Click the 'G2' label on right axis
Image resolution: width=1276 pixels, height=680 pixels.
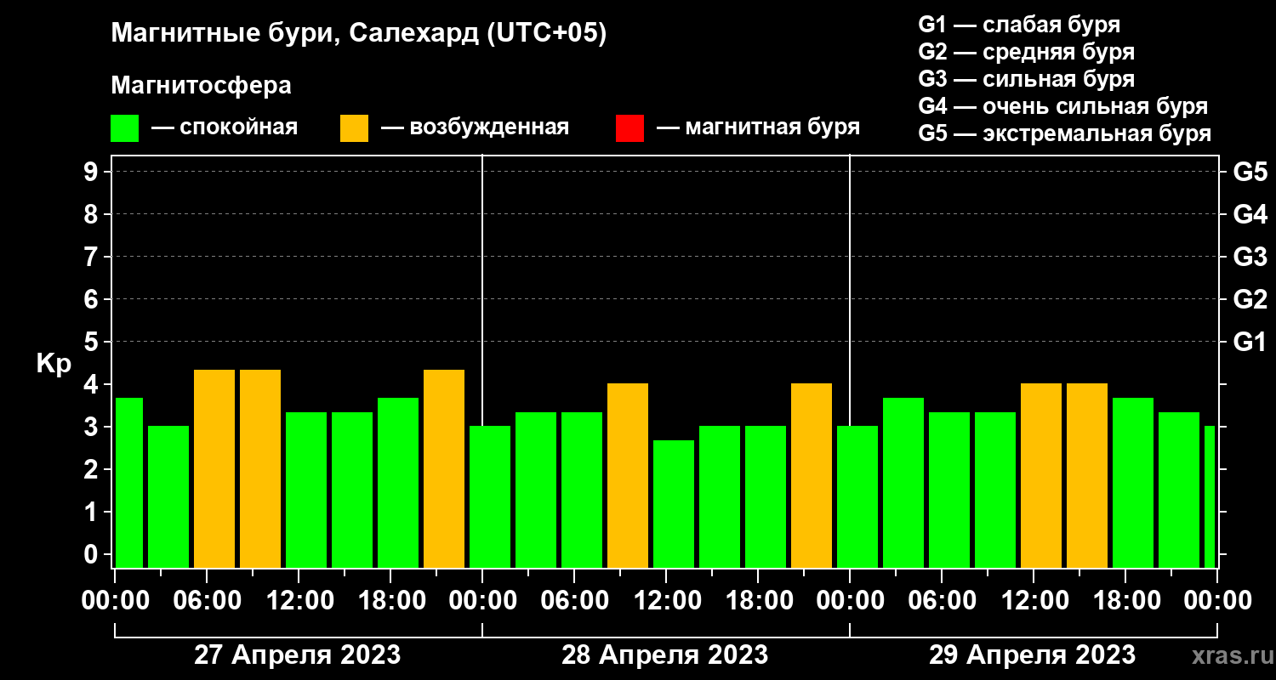[x=1250, y=299]
